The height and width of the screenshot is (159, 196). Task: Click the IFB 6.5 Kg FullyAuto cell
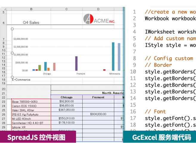tap(31, 114)
